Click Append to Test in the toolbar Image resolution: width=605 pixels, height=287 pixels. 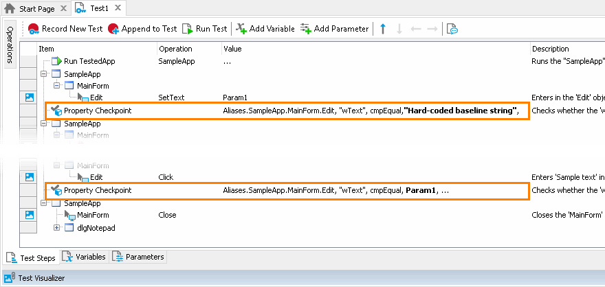(142, 29)
